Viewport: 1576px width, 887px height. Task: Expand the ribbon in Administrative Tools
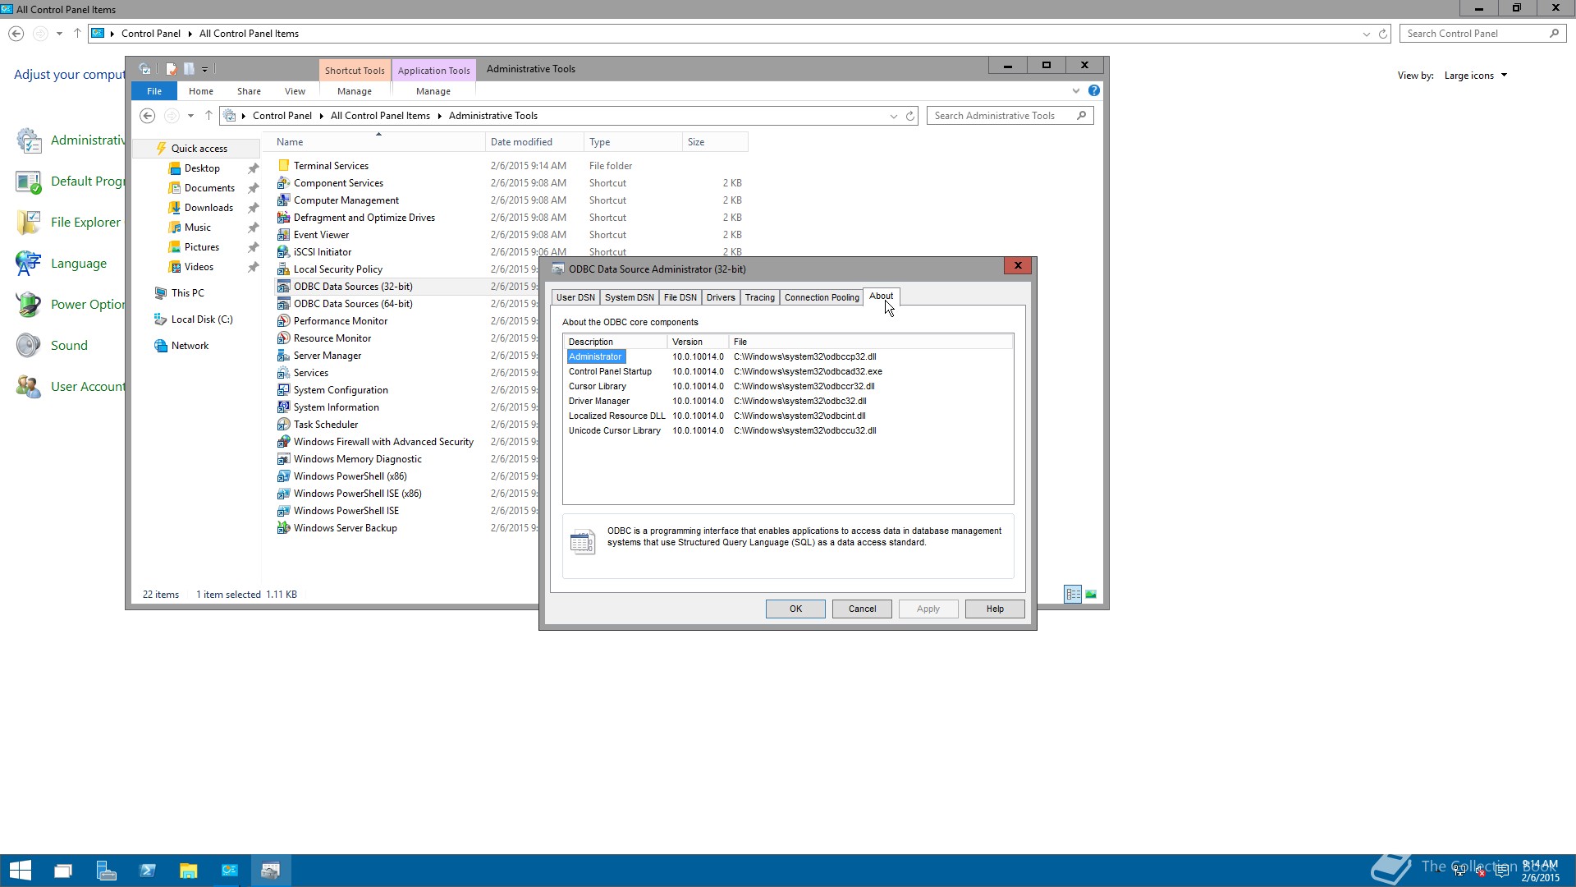pyautogui.click(x=1076, y=90)
